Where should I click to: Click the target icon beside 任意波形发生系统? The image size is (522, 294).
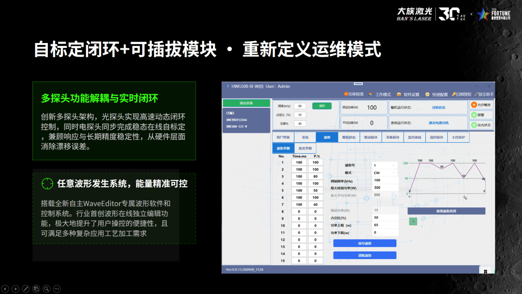[x=47, y=183]
